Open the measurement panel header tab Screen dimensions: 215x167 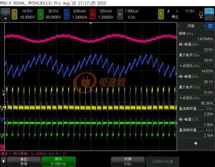click(x=191, y=26)
